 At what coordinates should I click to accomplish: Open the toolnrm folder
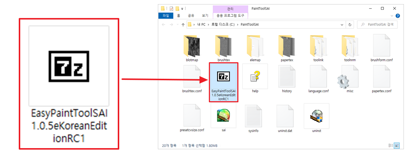pos(350,48)
